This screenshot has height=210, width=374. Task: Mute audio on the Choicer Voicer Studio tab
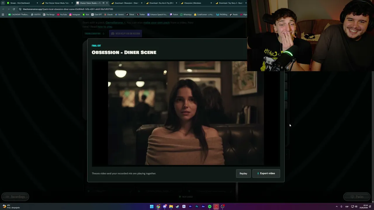point(103,3)
